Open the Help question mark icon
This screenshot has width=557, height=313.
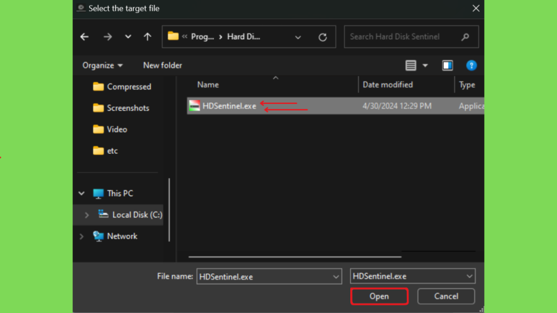(x=472, y=65)
